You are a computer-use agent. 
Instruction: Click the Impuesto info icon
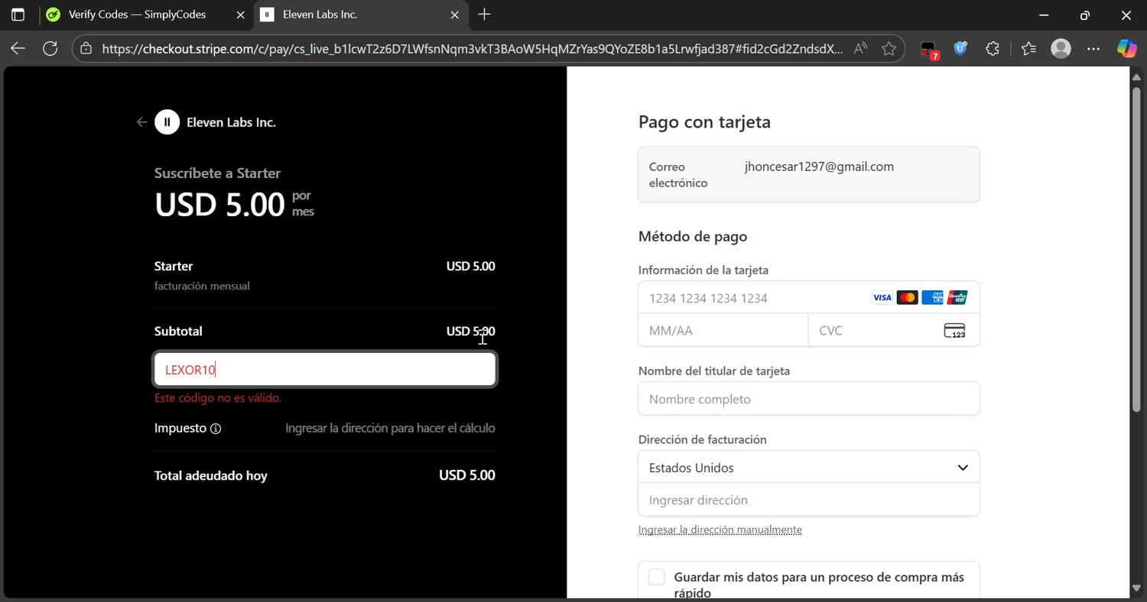coord(216,429)
